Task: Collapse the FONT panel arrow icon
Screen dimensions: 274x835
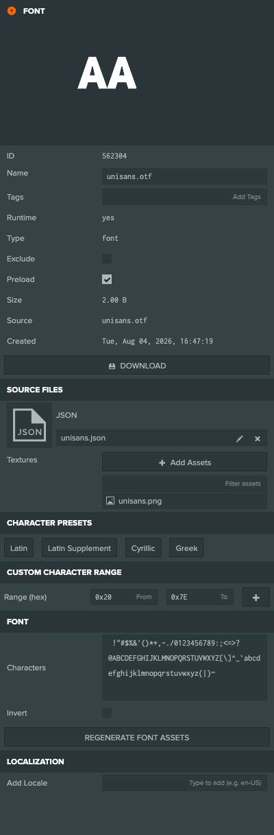Action: point(12,11)
